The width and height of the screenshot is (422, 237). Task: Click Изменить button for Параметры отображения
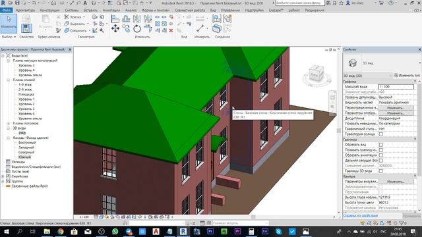(x=396, y=113)
